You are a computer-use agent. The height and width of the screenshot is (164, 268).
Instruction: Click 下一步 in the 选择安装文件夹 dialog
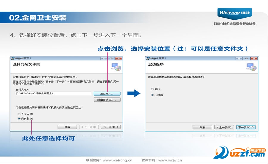(110, 127)
